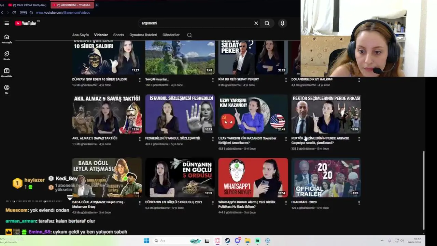The image size is (437, 246).
Task: Open Ana Sayfa in the left sidebar
Action: click(6, 39)
